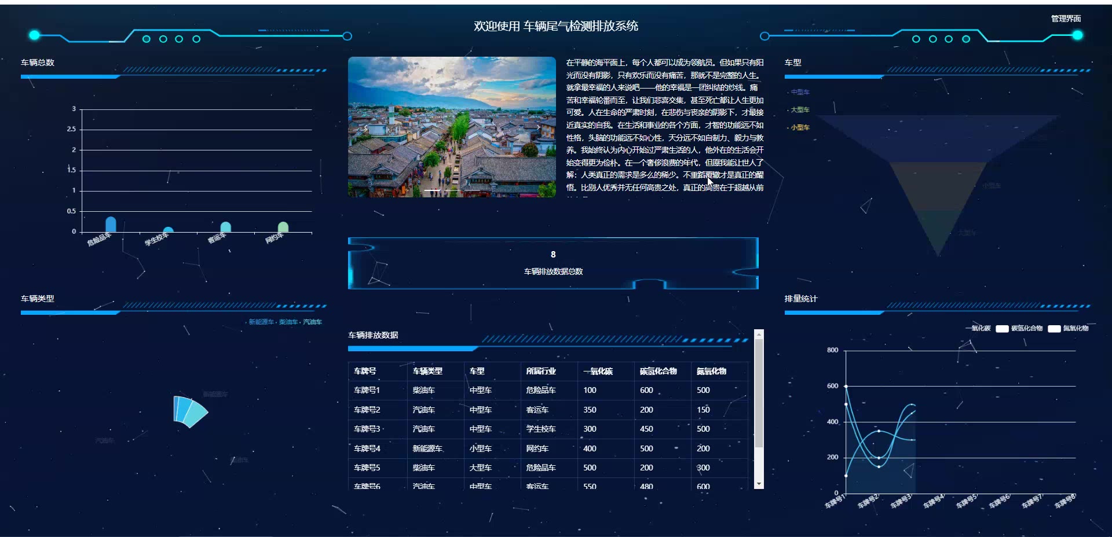This screenshot has height=537, width=1112.
Task: Click emissions table scrollbar thumb
Action: pyautogui.click(x=759, y=393)
